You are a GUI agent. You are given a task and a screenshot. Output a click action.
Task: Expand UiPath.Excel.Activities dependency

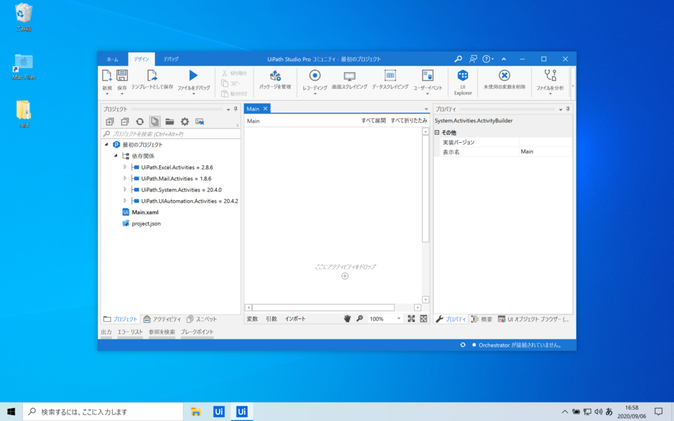pos(124,167)
